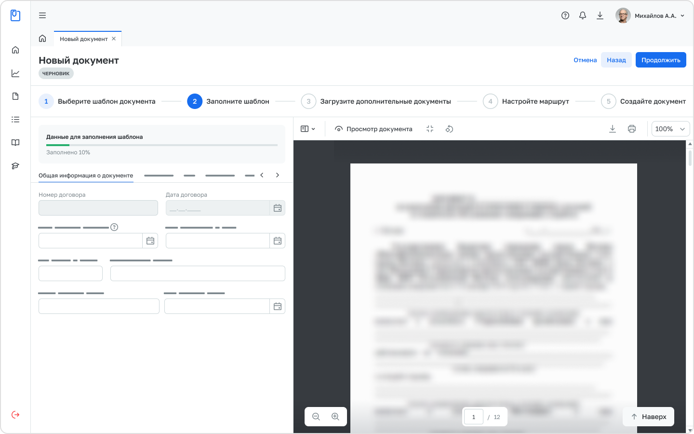Open the 100% zoom dropdown
Image resolution: width=694 pixels, height=434 pixels.
(670, 129)
